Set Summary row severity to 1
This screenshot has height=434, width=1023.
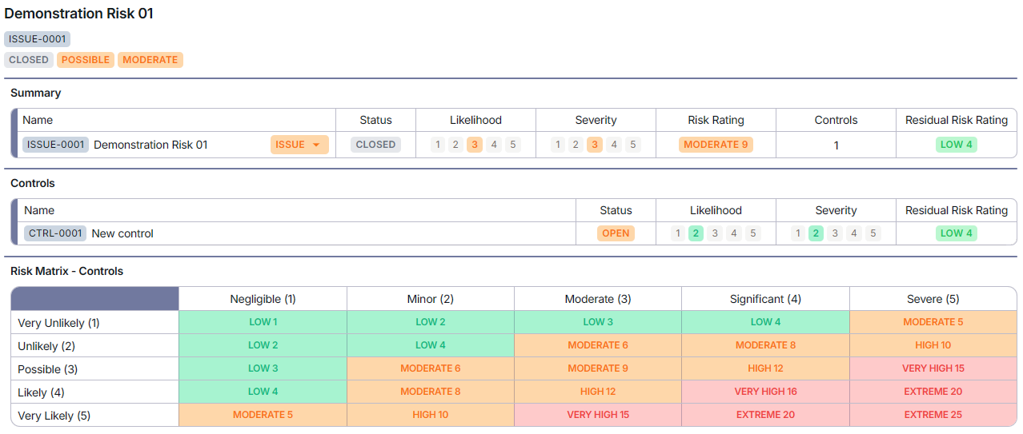[558, 145]
